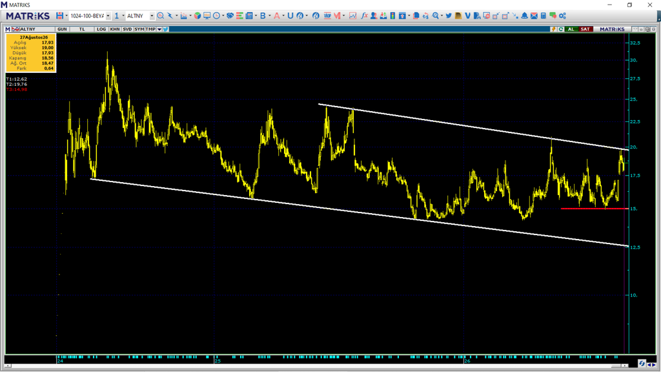Screen dimensions: 661x372
Task: Click the 25 year marker on time axis
Action: [x=218, y=361]
